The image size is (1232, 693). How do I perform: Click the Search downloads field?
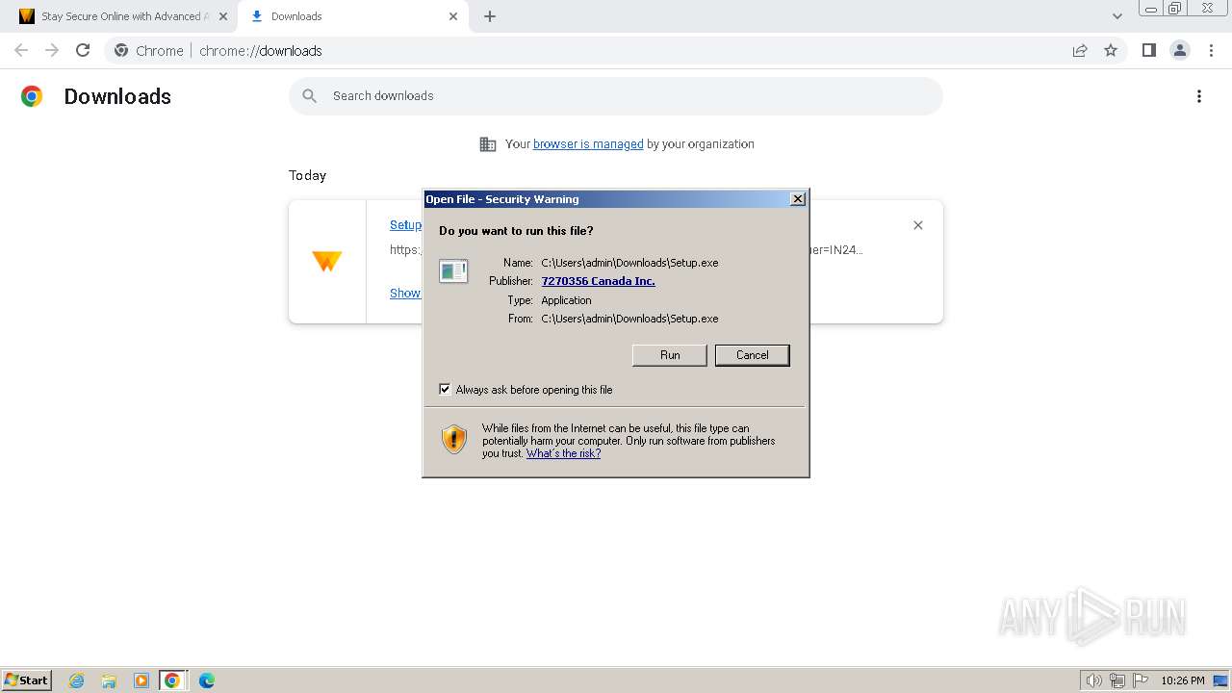(x=616, y=95)
